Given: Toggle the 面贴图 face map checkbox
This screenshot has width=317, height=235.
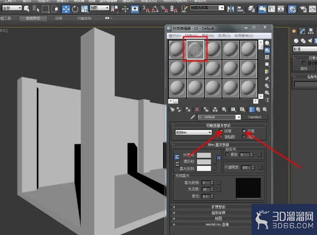Looking at the screenshot, I should [221, 137].
